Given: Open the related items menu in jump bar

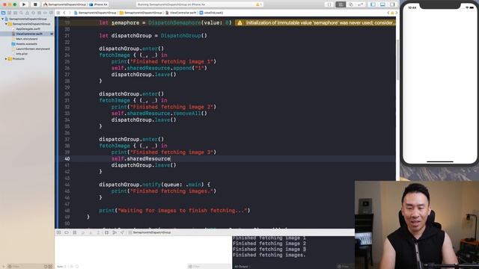Looking at the screenshot, I should [58, 13].
